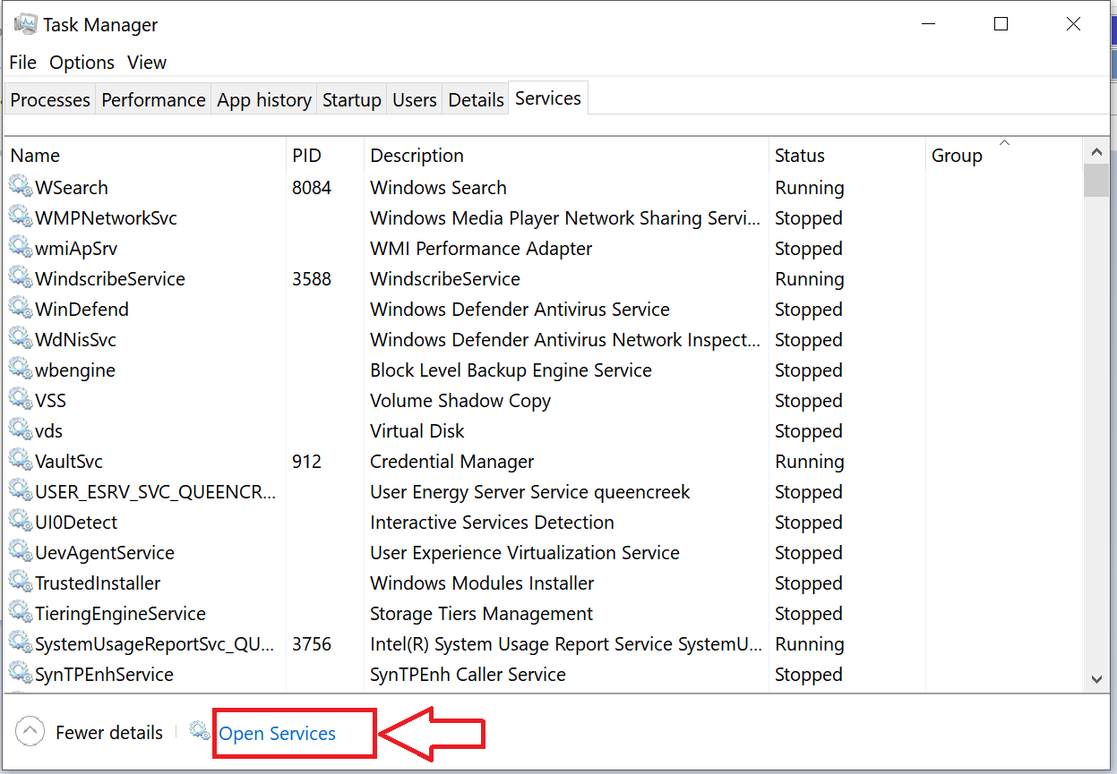Sort by Group column header

[x=1004, y=156]
